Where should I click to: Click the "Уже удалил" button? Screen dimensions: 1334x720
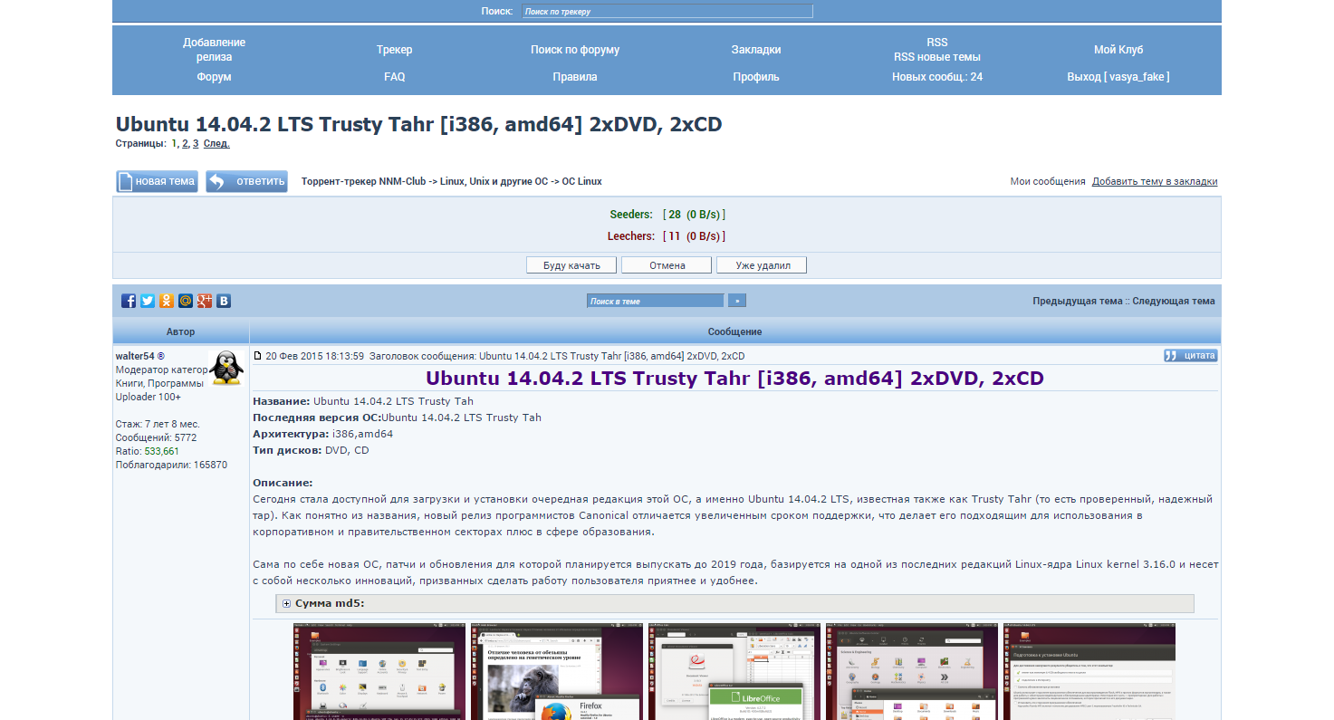click(762, 265)
